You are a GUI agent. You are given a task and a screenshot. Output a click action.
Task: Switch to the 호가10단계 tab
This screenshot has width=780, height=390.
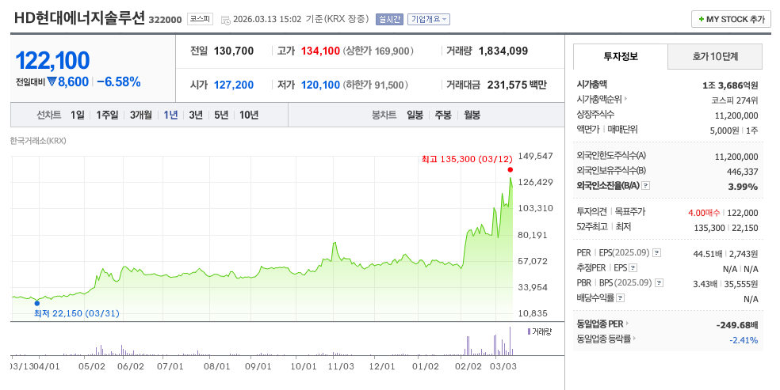click(715, 56)
